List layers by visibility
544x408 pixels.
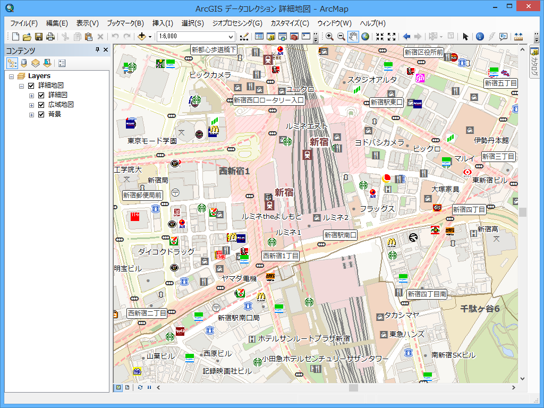pyautogui.click(x=36, y=63)
